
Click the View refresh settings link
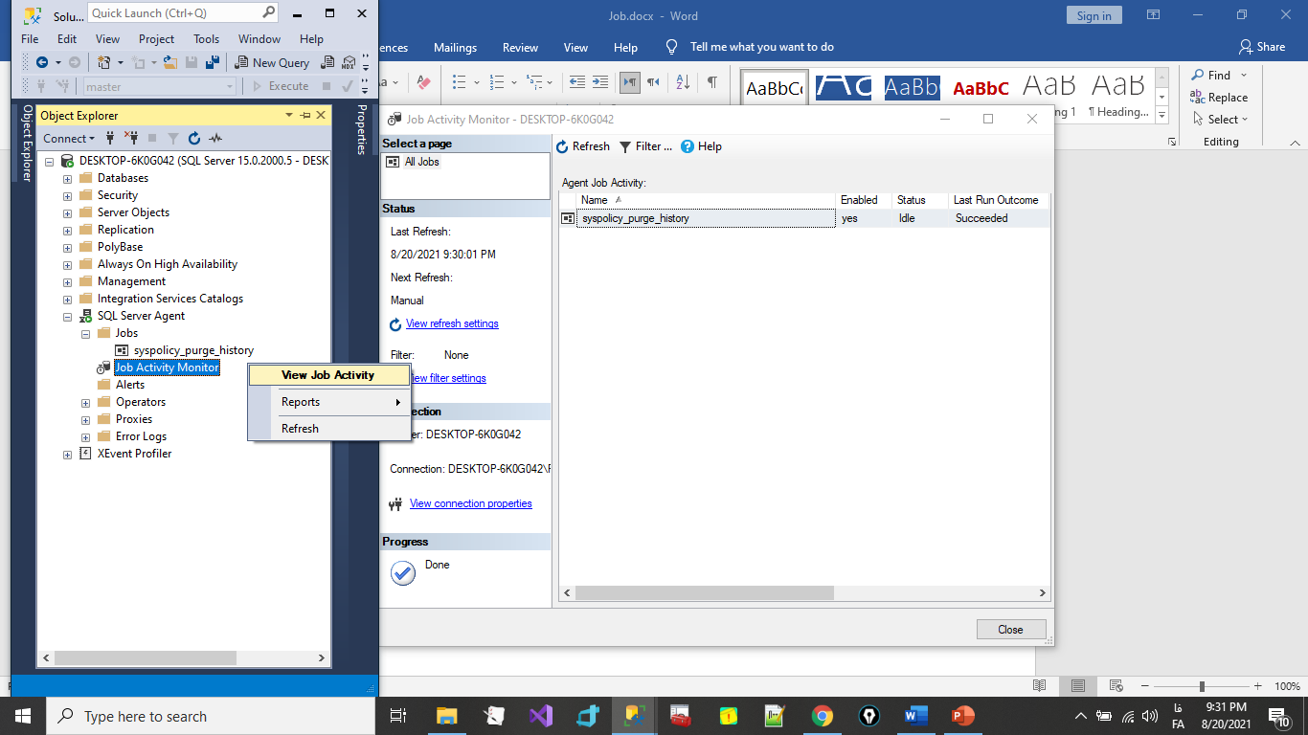click(x=452, y=323)
